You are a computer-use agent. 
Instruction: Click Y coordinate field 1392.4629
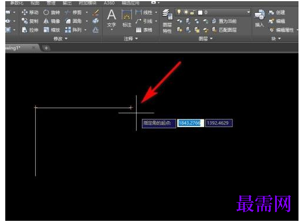click(x=219, y=123)
